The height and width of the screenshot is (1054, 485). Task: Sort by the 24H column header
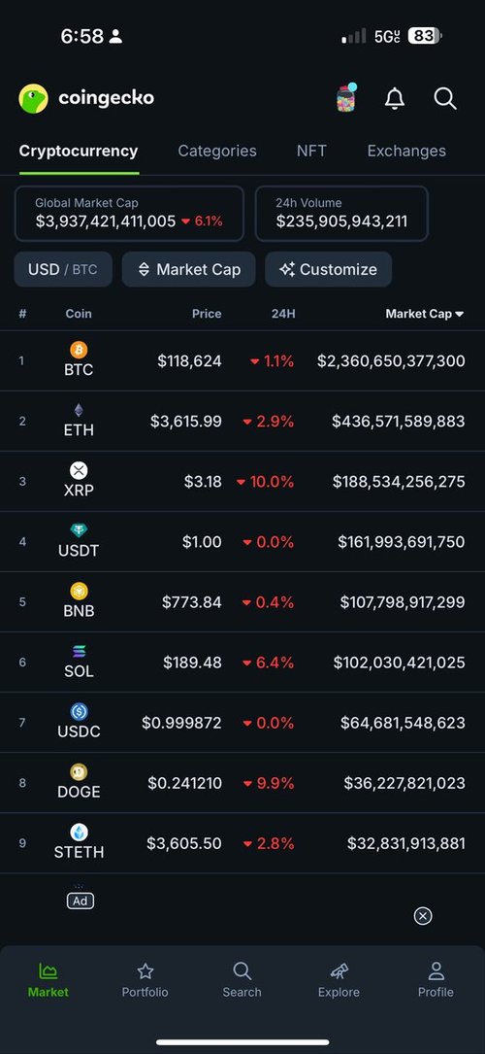coord(283,314)
